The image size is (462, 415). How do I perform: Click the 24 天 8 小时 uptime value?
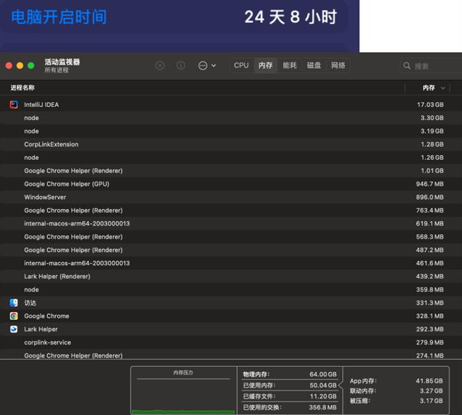coord(290,17)
